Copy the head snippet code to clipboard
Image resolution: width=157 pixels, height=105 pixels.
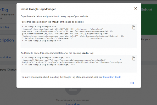pyautogui.click(x=133, y=27)
